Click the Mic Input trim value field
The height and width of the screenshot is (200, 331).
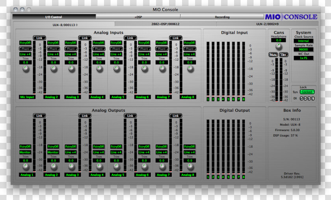26,63
